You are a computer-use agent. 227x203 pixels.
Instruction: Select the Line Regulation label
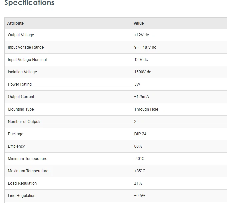(x=22, y=196)
